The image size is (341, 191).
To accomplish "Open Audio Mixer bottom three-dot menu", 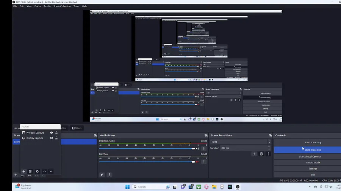I will pos(109,175).
